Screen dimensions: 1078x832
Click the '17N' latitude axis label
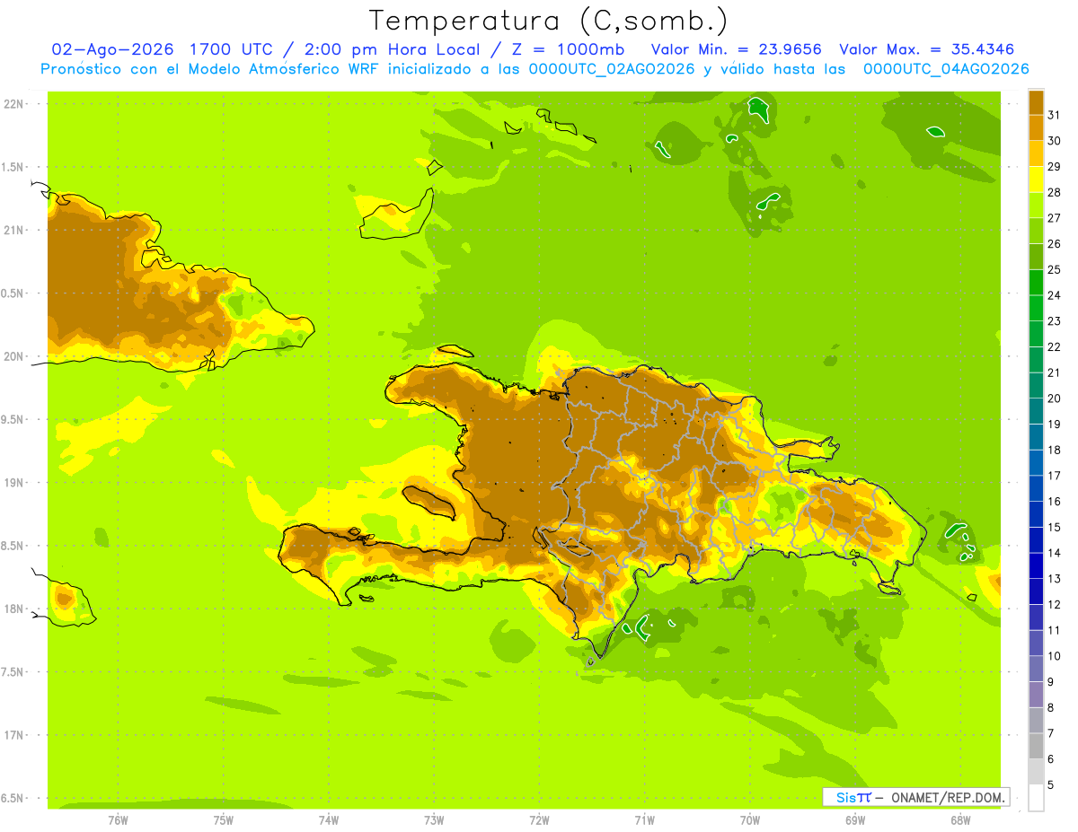click(13, 735)
